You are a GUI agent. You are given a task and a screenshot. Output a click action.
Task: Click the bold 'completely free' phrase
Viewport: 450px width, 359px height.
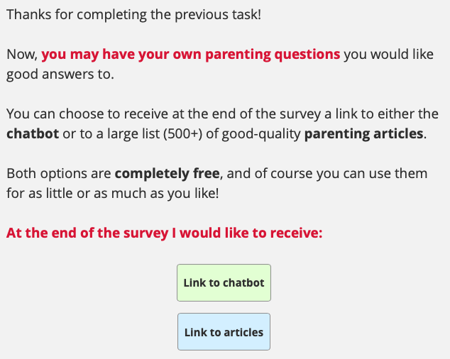point(165,173)
